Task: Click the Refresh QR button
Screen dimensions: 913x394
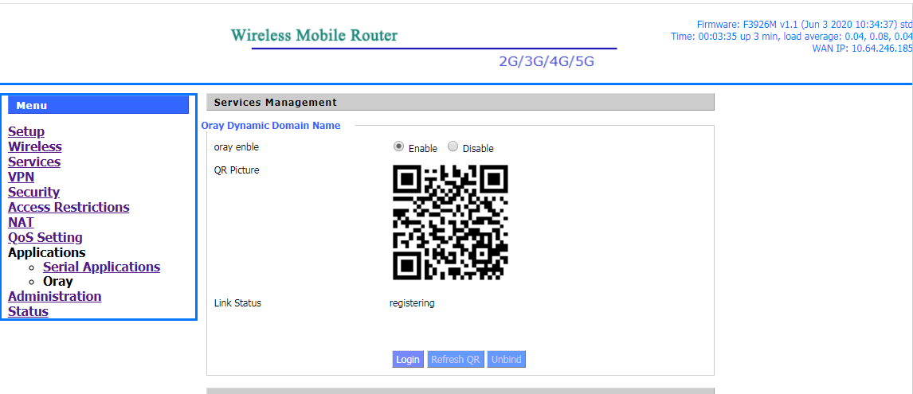Action: pyautogui.click(x=456, y=359)
